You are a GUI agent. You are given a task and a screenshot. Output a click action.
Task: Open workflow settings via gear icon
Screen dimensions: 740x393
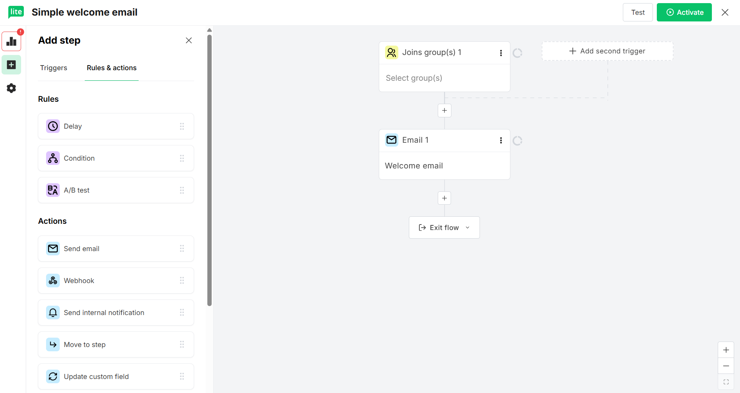coord(11,88)
